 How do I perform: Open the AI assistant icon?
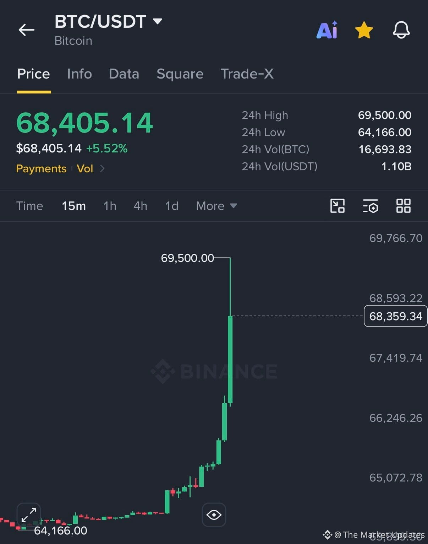pos(327,30)
